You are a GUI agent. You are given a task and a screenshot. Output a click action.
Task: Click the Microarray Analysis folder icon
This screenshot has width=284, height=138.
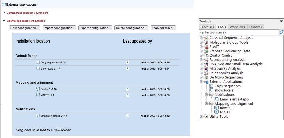(x=206, y=68)
